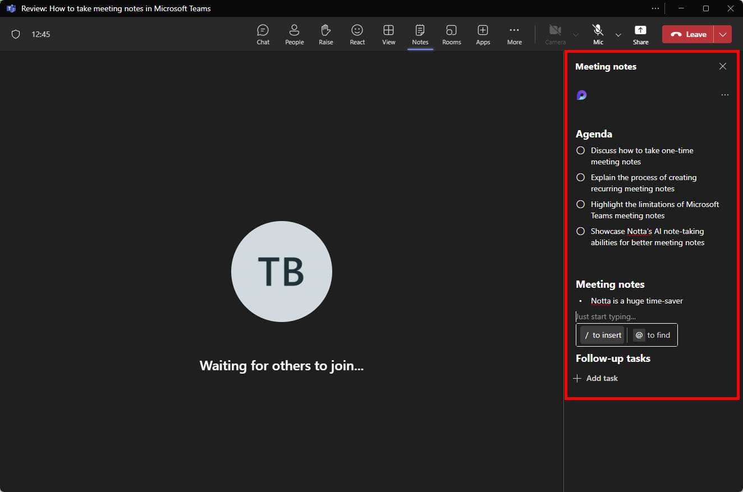The width and height of the screenshot is (743, 492).
Task: Click the 12:45 meeting timer
Action: (x=41, y=34)
